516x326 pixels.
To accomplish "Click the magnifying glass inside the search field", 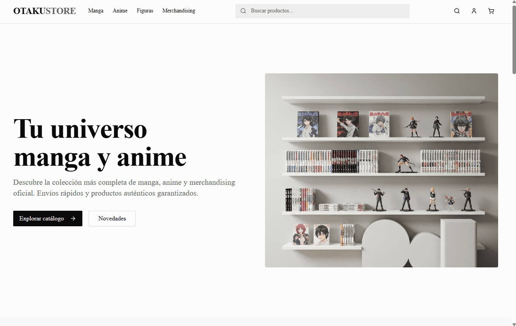I will (x=243, y=11).
